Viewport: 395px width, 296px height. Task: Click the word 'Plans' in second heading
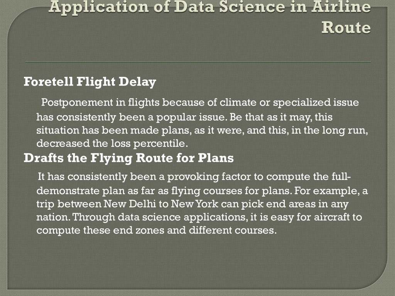pos(216,158)
